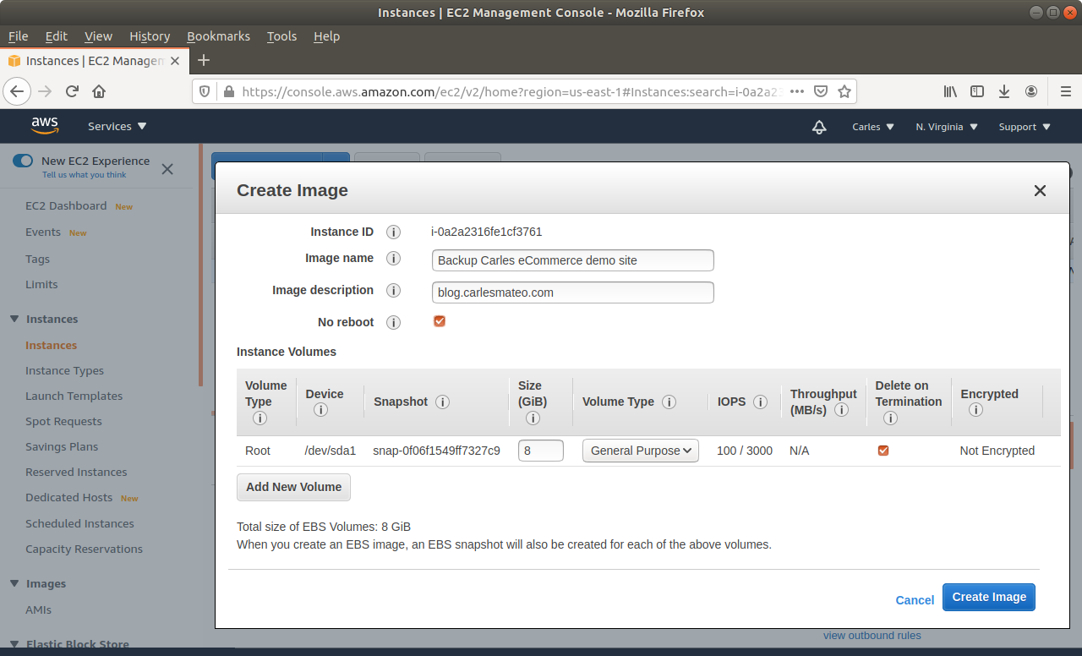1082x656 pixels.
Task: Click the Image name input field
Action: click(573, 260)
